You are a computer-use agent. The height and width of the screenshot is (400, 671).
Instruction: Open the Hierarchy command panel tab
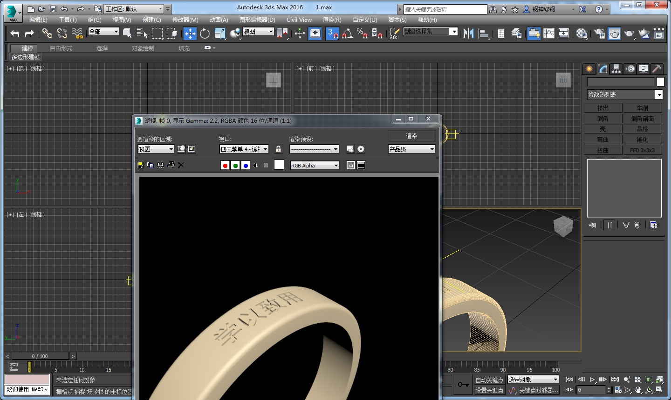tap(616, 69)
